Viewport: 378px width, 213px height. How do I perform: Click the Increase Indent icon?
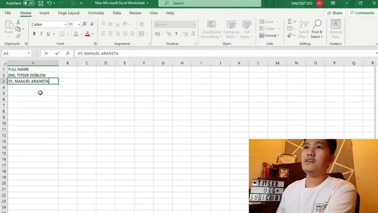pyautogui.click(x=132, y=34)
